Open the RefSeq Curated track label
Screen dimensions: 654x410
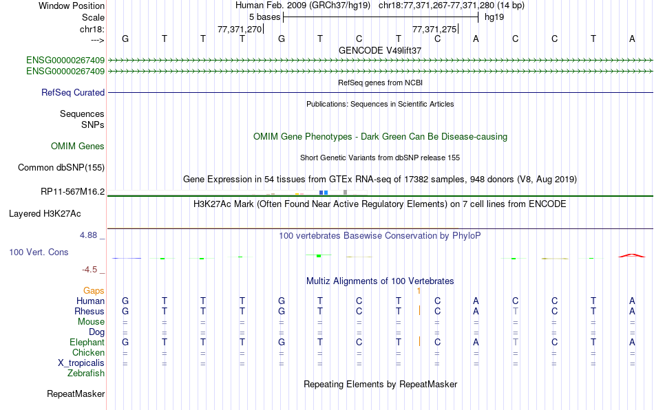73,92
